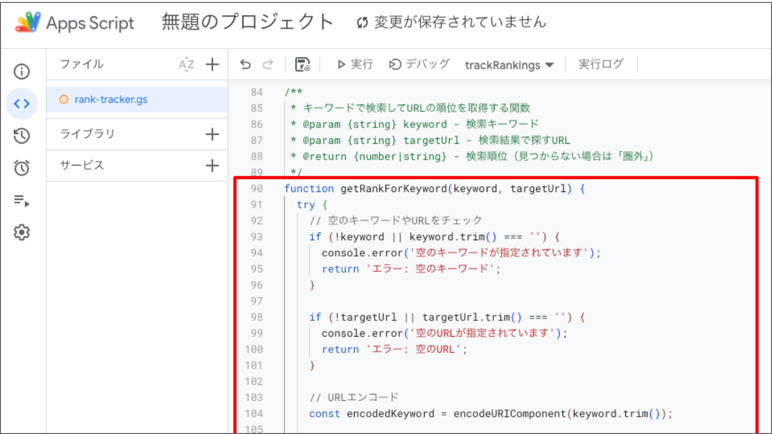The image size is (772, 434).
Task: Click the ライブラリ section label
Action: [87, 134]
